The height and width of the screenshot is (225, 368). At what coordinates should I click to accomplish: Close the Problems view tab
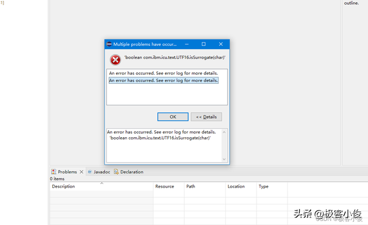click(82, 172)
